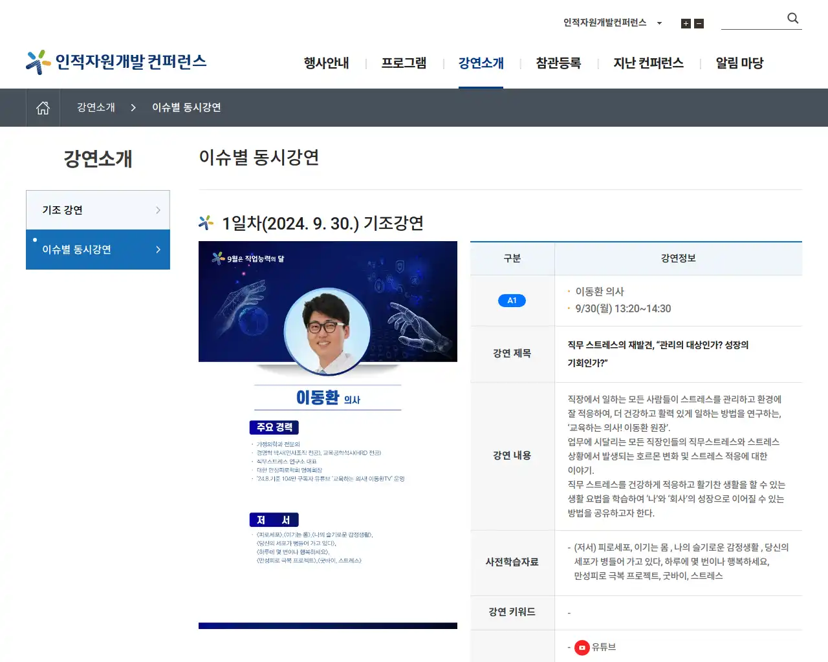Click the A1 session badge
Screen dimensions: 828x662
tap(512, 301)
